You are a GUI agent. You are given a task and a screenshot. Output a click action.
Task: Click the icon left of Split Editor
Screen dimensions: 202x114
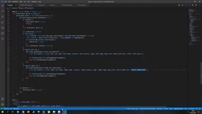point(193,5)
